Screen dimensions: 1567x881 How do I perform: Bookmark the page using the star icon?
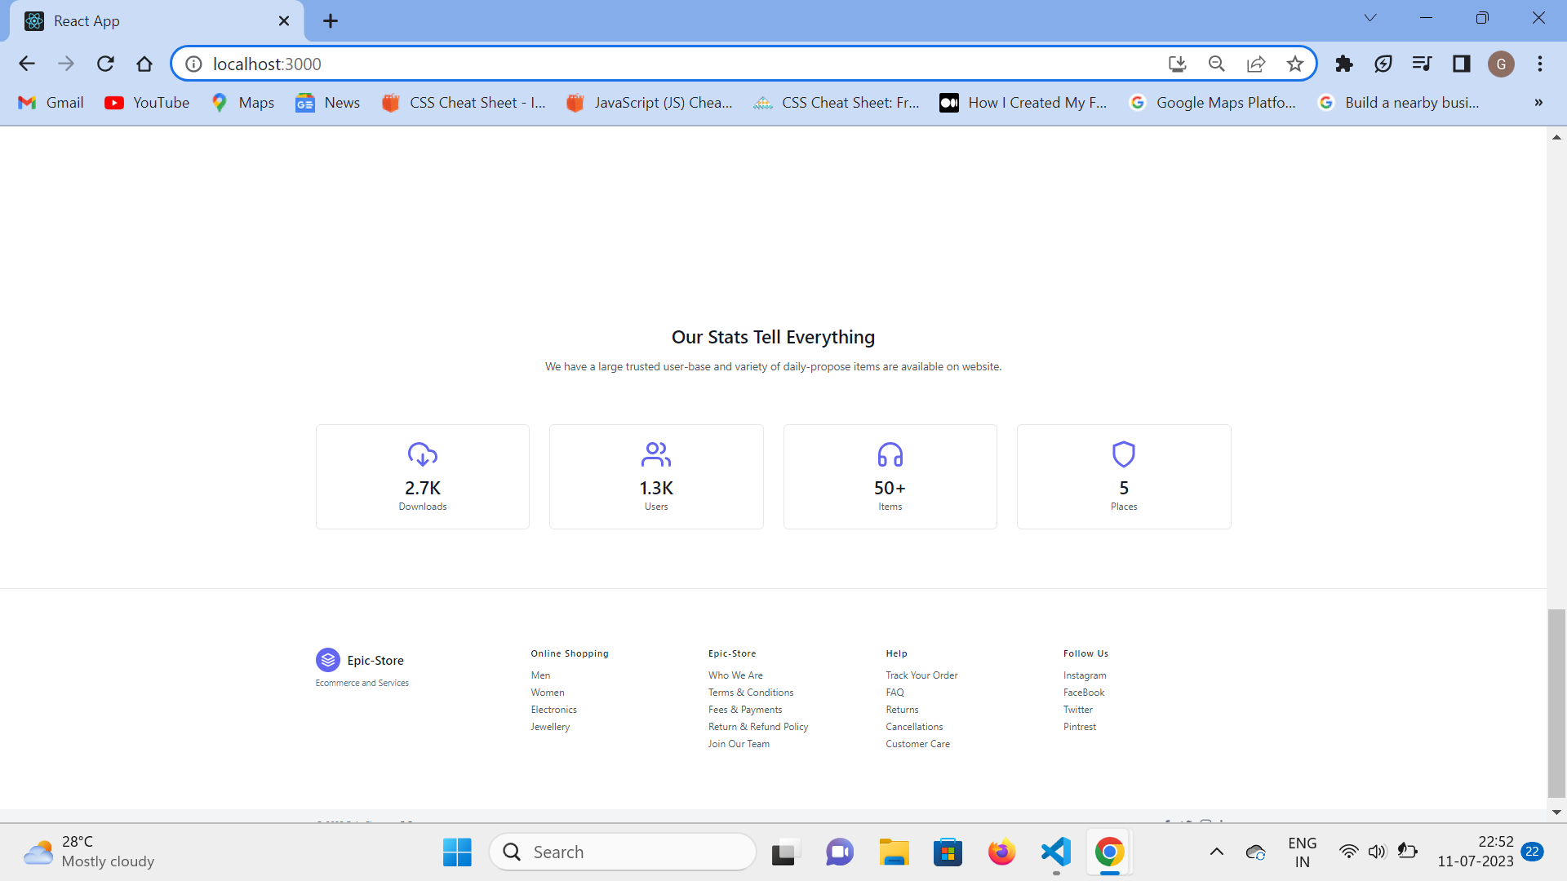coord(1295,64)
